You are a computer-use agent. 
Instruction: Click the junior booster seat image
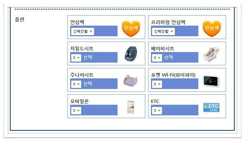pos(130,80)
